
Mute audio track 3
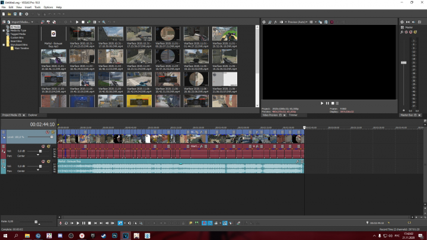(x=43, y=162)
